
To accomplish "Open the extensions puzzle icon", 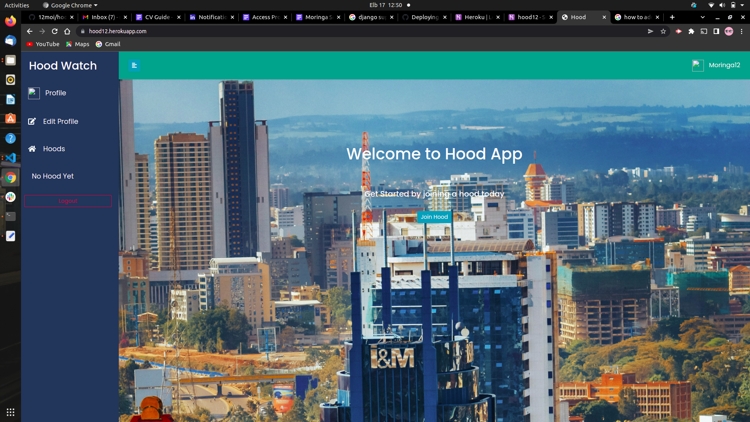I will point(691,31).
